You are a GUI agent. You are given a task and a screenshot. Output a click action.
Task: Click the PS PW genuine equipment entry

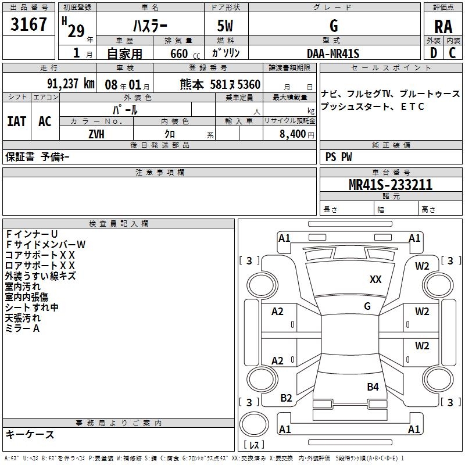339,157
